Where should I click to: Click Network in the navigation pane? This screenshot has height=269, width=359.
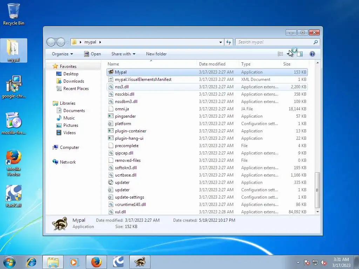pyautogui.click(x=68, y=162)
